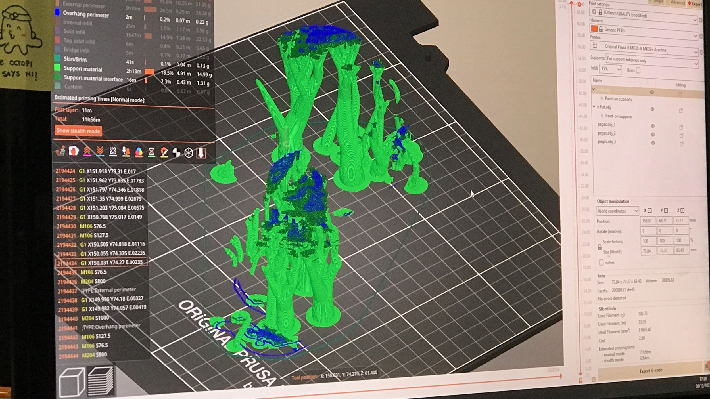Open the Printer preset dropdown
Image resolution: width=710 pixels, height=399 pixels.
[644, 49]
